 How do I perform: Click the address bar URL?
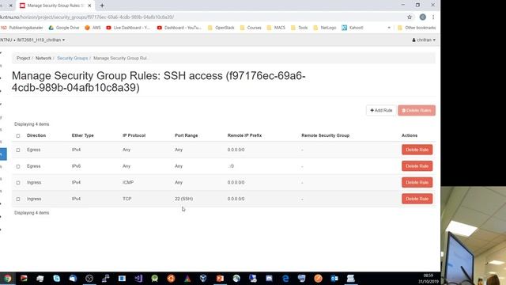tap(87, 17)
